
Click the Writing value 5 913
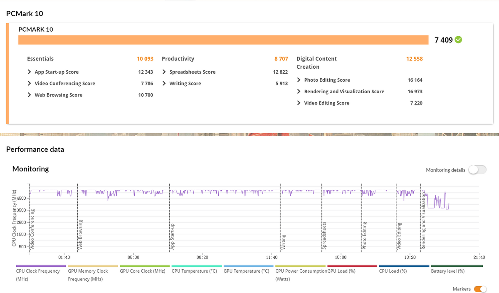tap(282, 83)
